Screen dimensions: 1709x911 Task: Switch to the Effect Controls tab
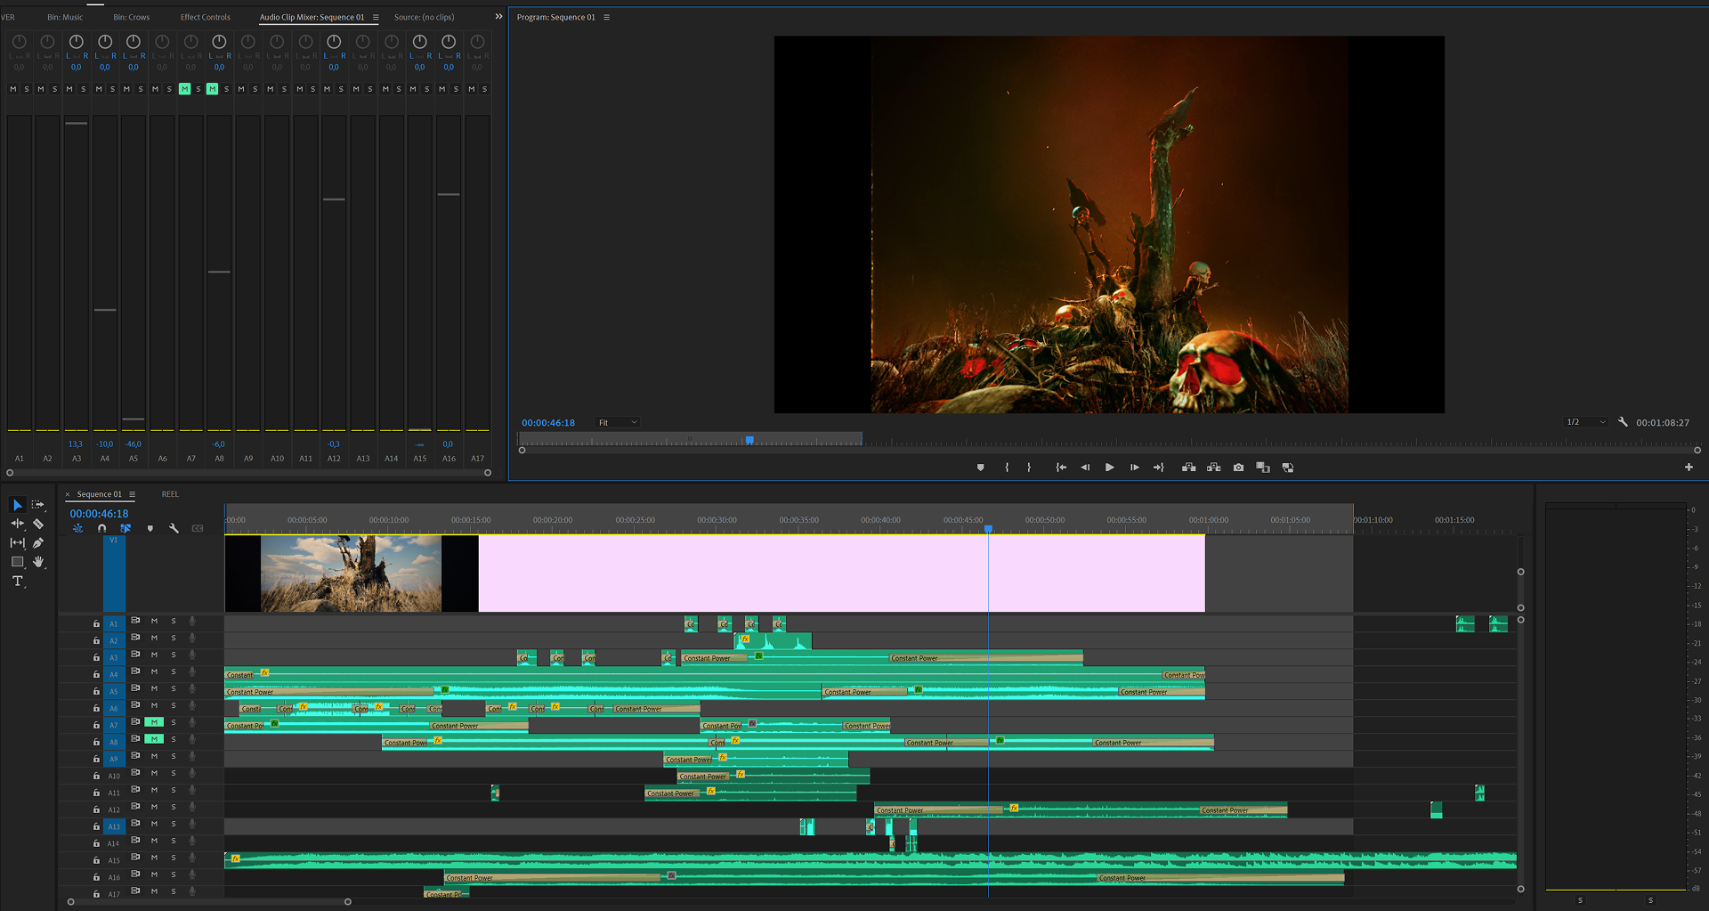click(205, 17)
